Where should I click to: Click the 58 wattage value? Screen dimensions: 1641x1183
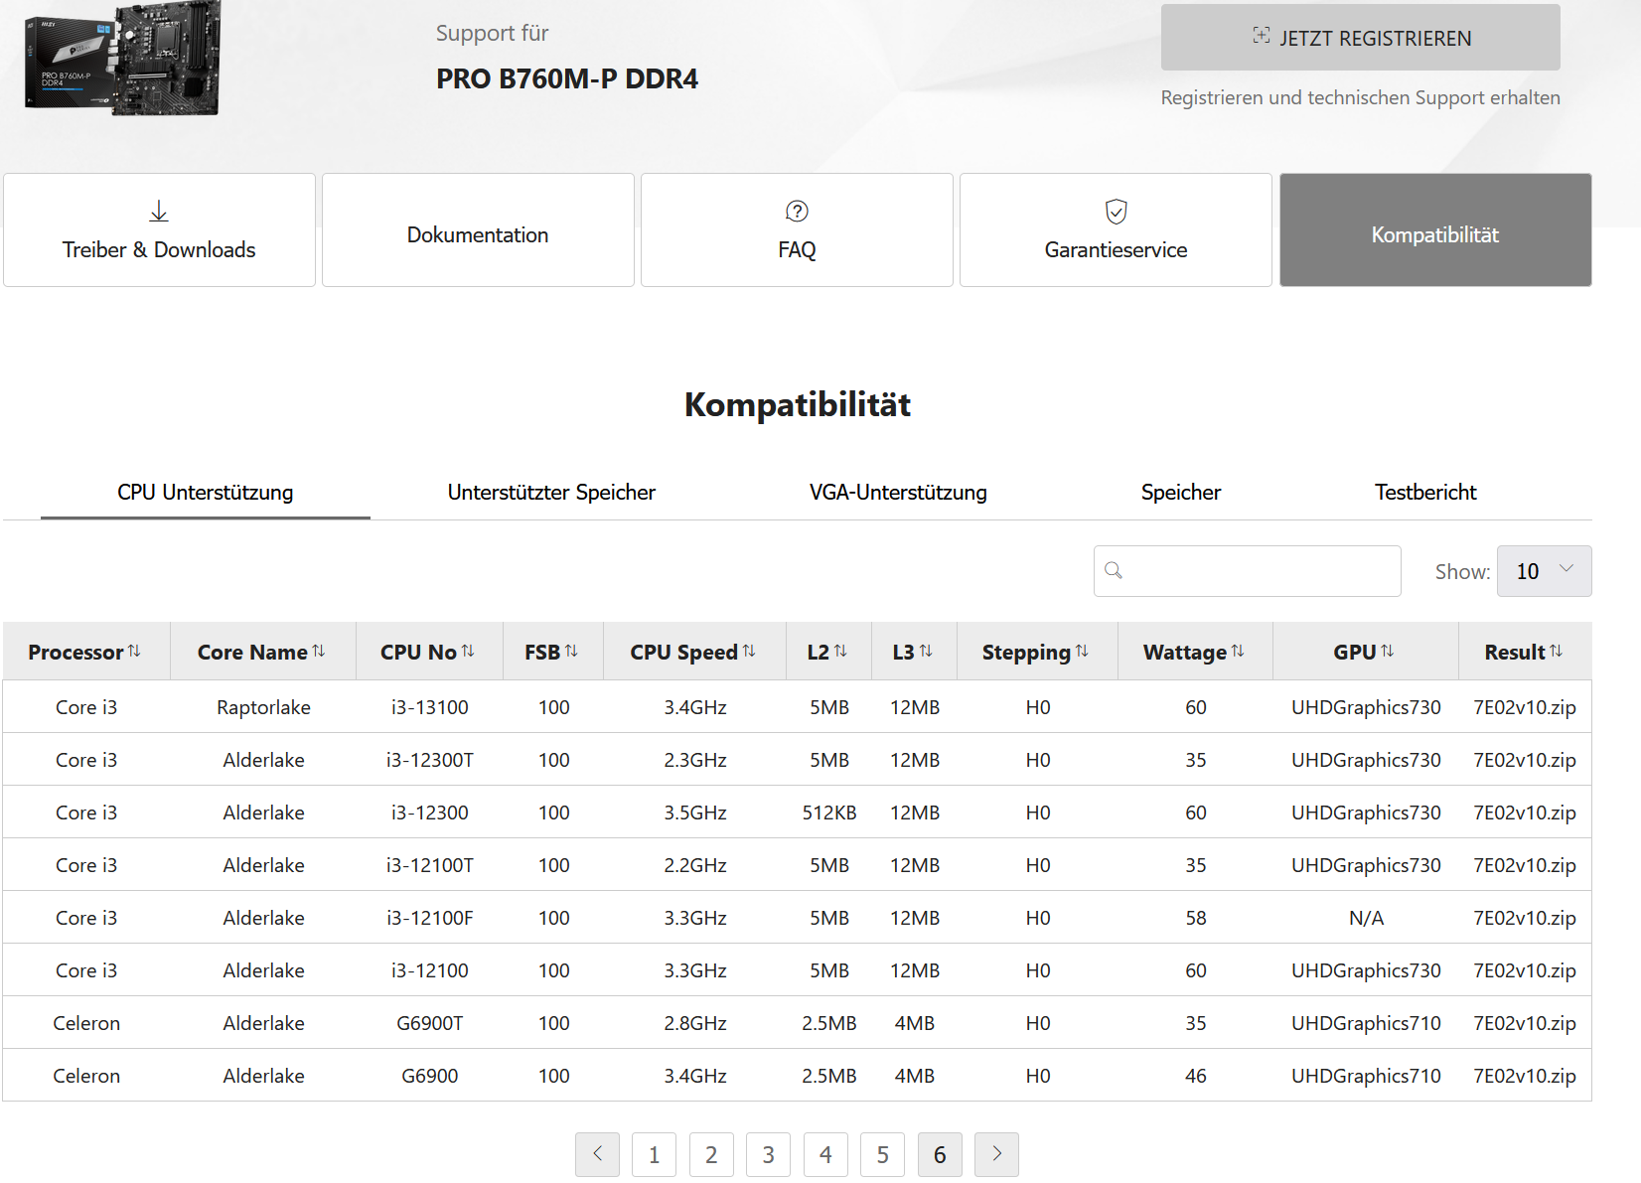1196,918
